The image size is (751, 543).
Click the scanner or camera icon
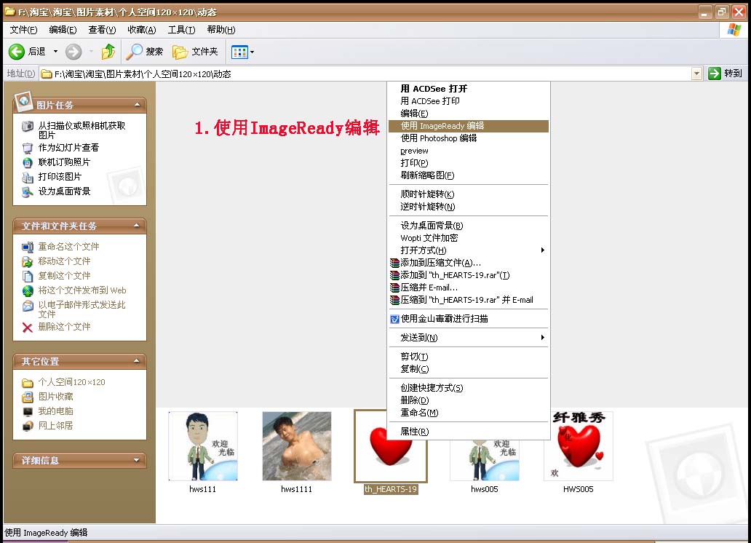28,126
